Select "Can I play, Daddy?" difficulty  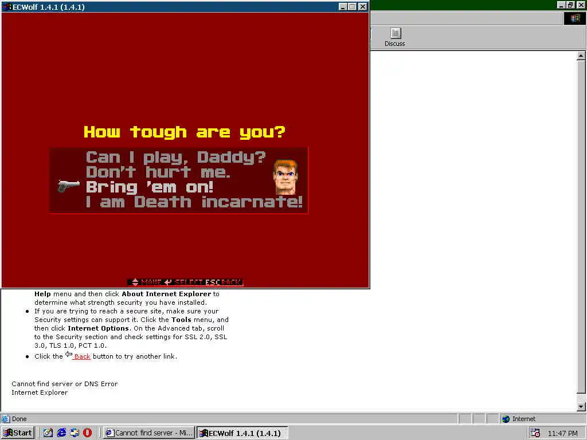click(x=175, y=157)
